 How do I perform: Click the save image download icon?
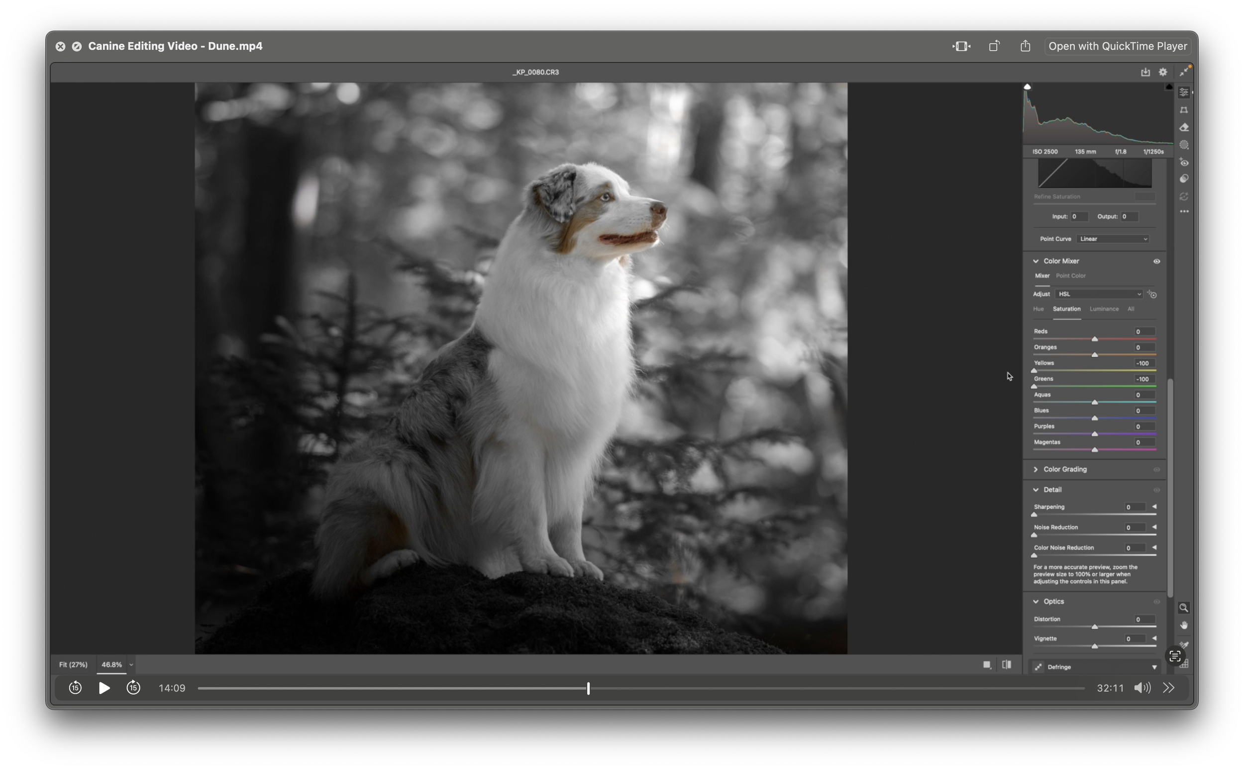pyautogui.click(x=1145, y=72)
